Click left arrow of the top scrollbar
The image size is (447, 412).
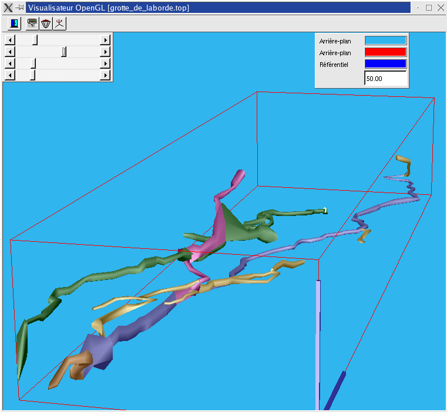pyautogui.click(x=10, y=40)
